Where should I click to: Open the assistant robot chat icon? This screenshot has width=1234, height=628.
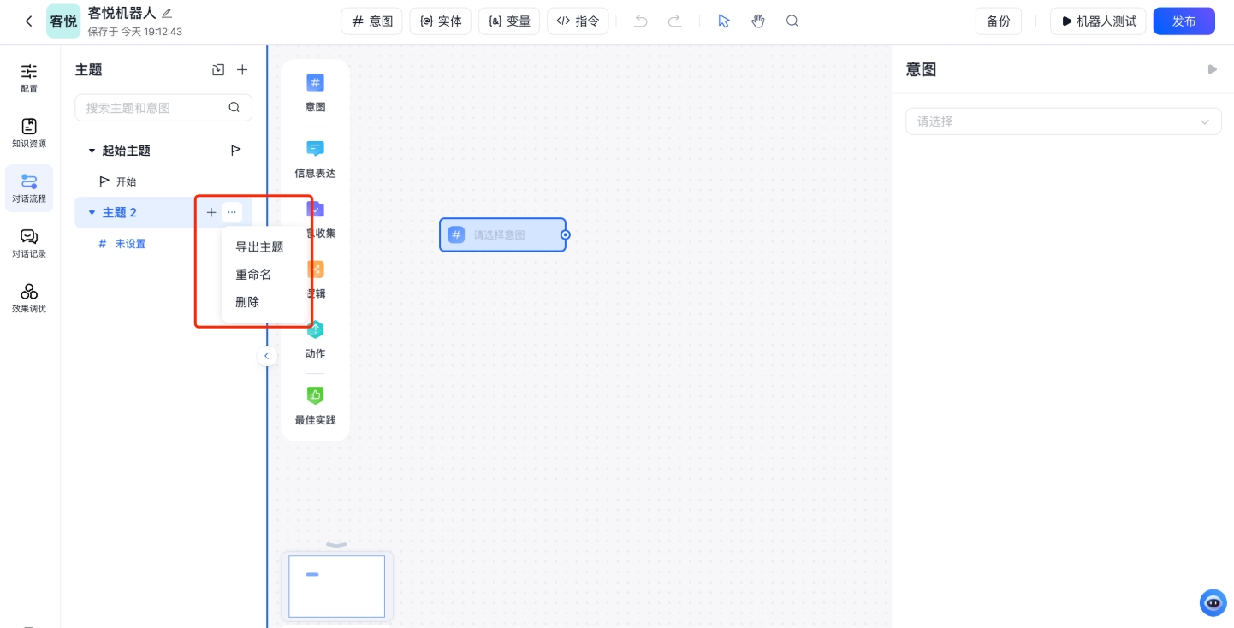click(1213, 602)
